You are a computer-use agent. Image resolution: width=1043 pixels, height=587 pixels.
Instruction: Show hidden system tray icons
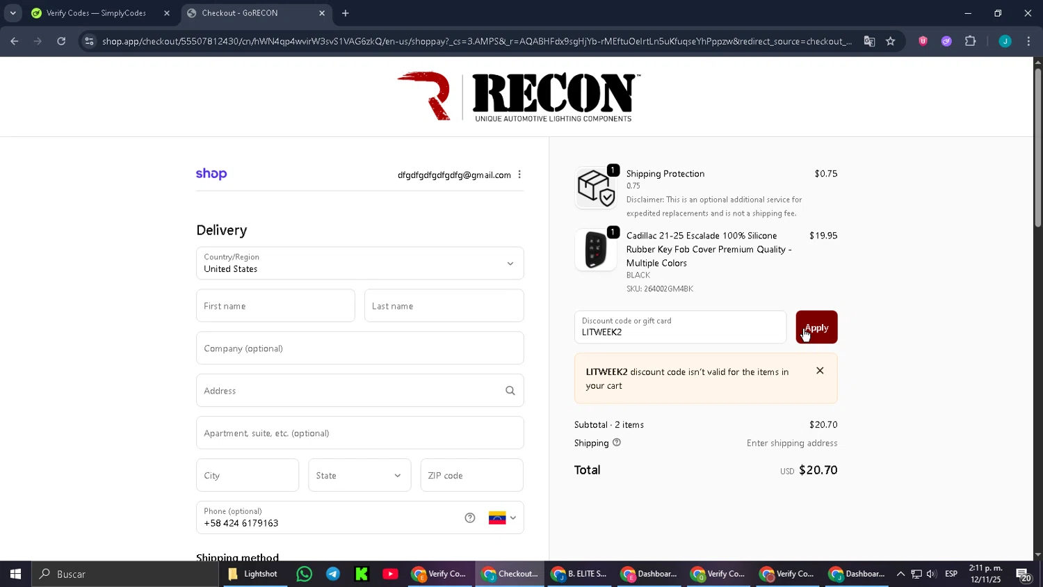click(x=900, y=574)
